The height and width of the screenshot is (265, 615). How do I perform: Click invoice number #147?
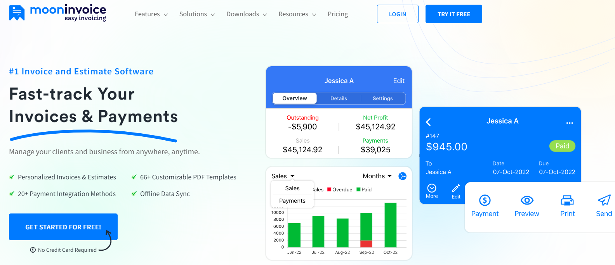click(x=433, y=136)
